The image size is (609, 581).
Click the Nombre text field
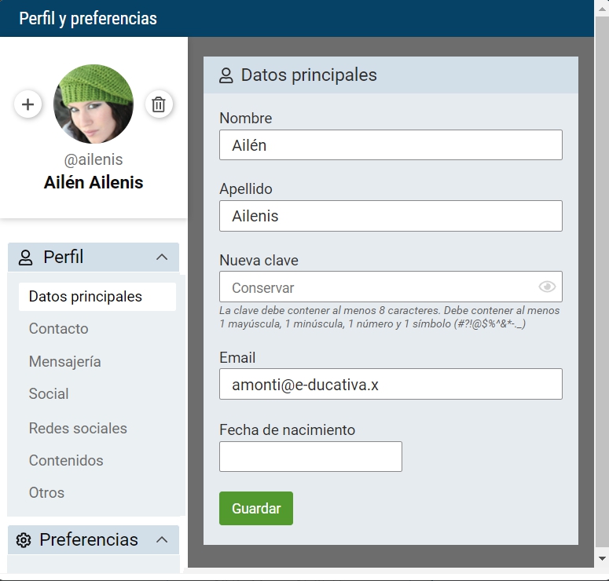coord(391,145)
